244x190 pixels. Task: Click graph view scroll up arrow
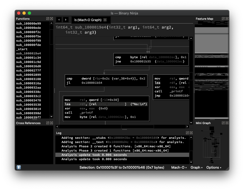coord(191,38)
